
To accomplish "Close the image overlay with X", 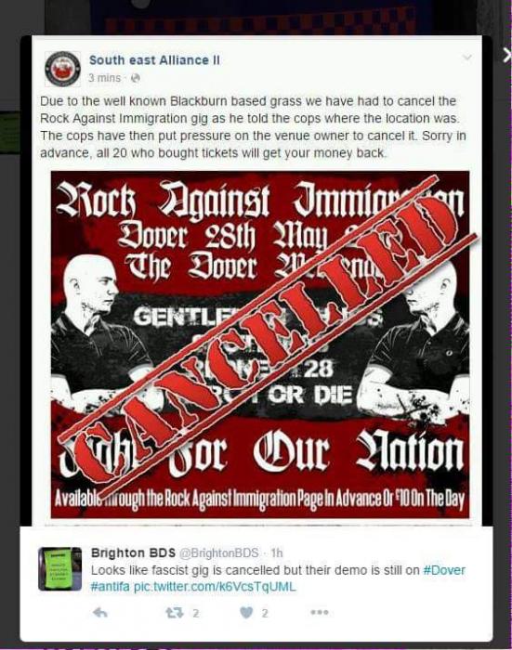I will pyautogui.click(x=506, y=55).
